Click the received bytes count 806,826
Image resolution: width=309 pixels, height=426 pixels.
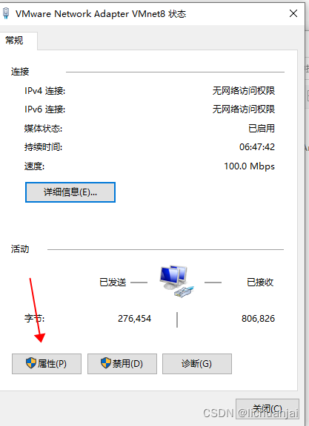click(258, 319)
